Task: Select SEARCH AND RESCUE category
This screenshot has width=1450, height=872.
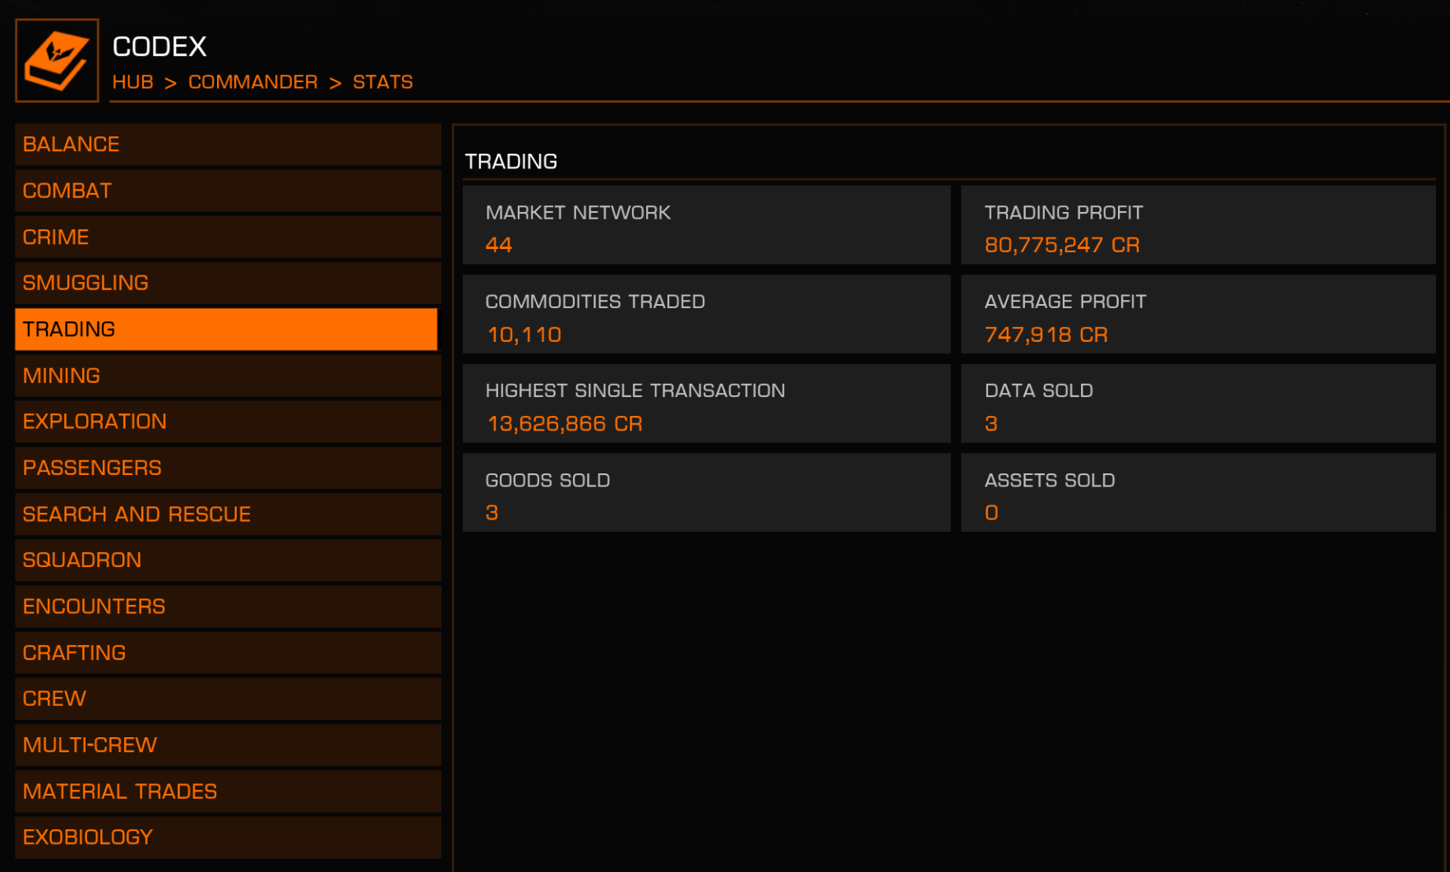Action: coord(228,514)
